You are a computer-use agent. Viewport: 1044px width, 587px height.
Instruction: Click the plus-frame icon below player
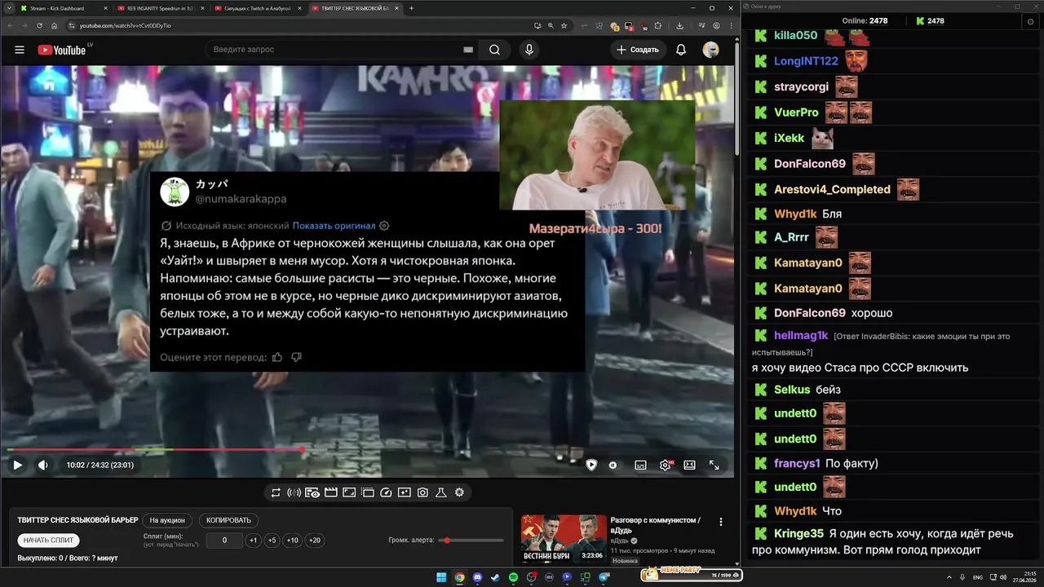pos(405,492)
